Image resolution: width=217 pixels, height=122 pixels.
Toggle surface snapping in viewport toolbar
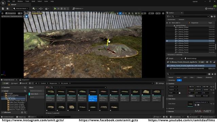click(x=133, y=13)
